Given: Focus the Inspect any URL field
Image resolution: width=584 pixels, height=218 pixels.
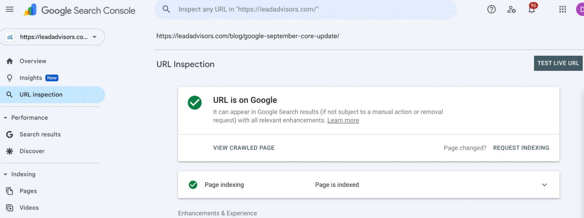Looking at the screenshot, I should point(307,9).
